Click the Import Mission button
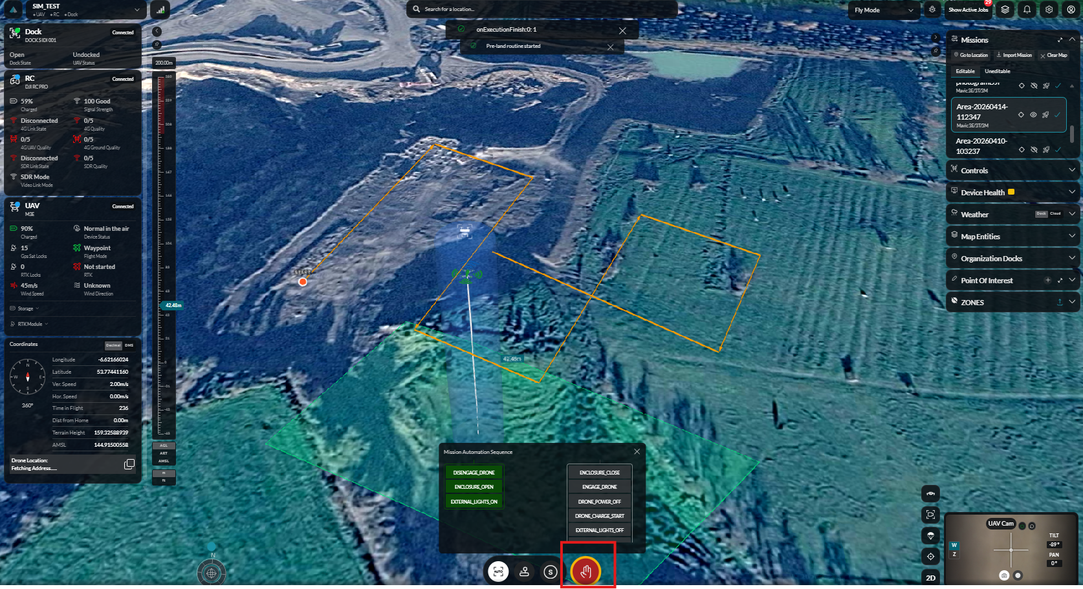1083x589 pixels. coord(1014,56)
